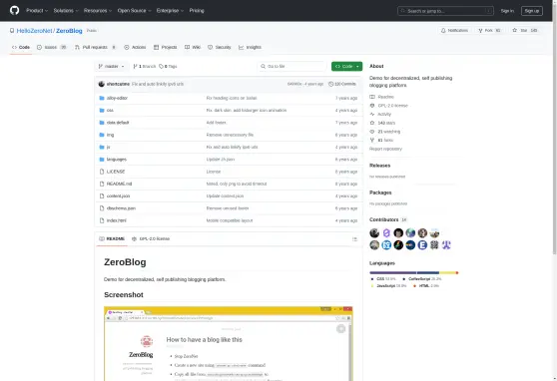Click the first contributor avatar
Viewport: 557px width, 381px height.
[374, 233]
